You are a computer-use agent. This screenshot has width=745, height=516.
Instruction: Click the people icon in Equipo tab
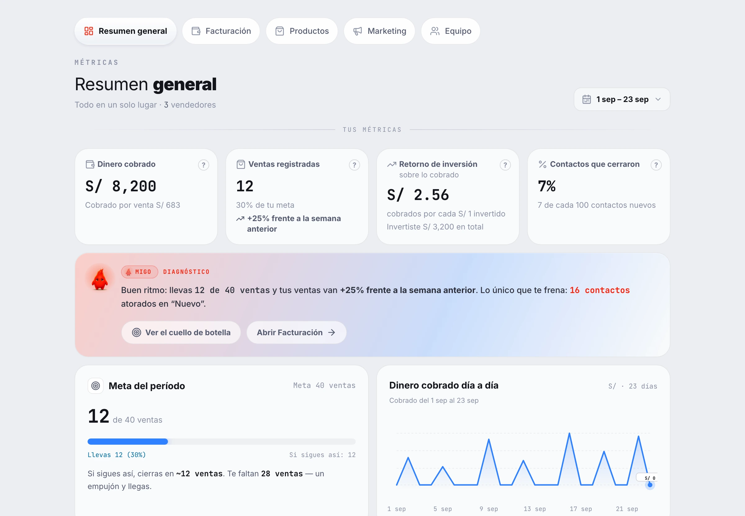pos(435,31)
